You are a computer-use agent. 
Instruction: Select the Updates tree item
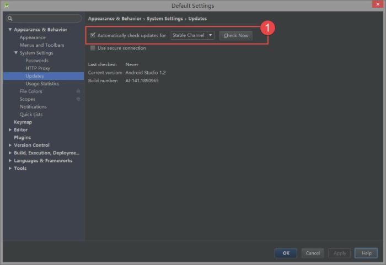44,76
